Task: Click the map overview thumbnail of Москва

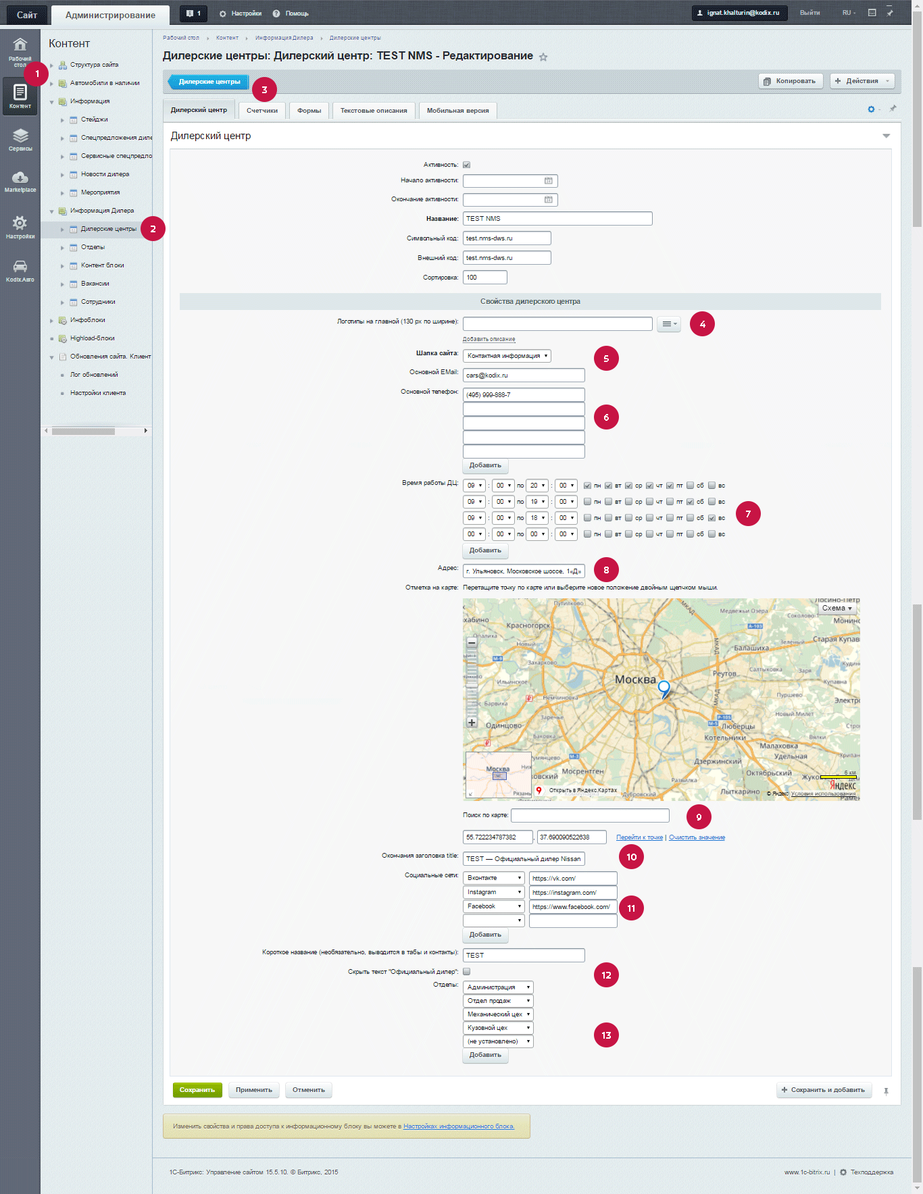Action: pos(499,775)
